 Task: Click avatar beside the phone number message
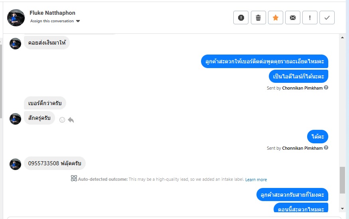(x=15, y=164)
